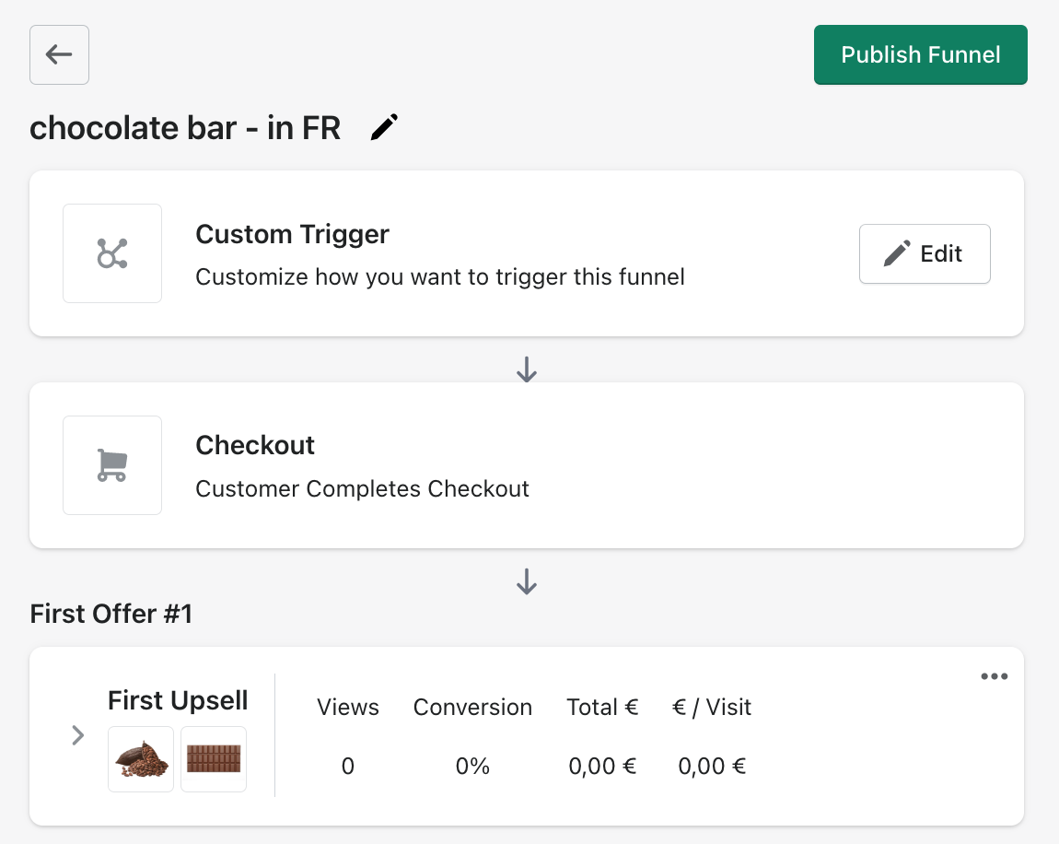Screen dimensions: 1059x844
Task: Open First Upsell three-dots options menu
Action: (995, 676)
